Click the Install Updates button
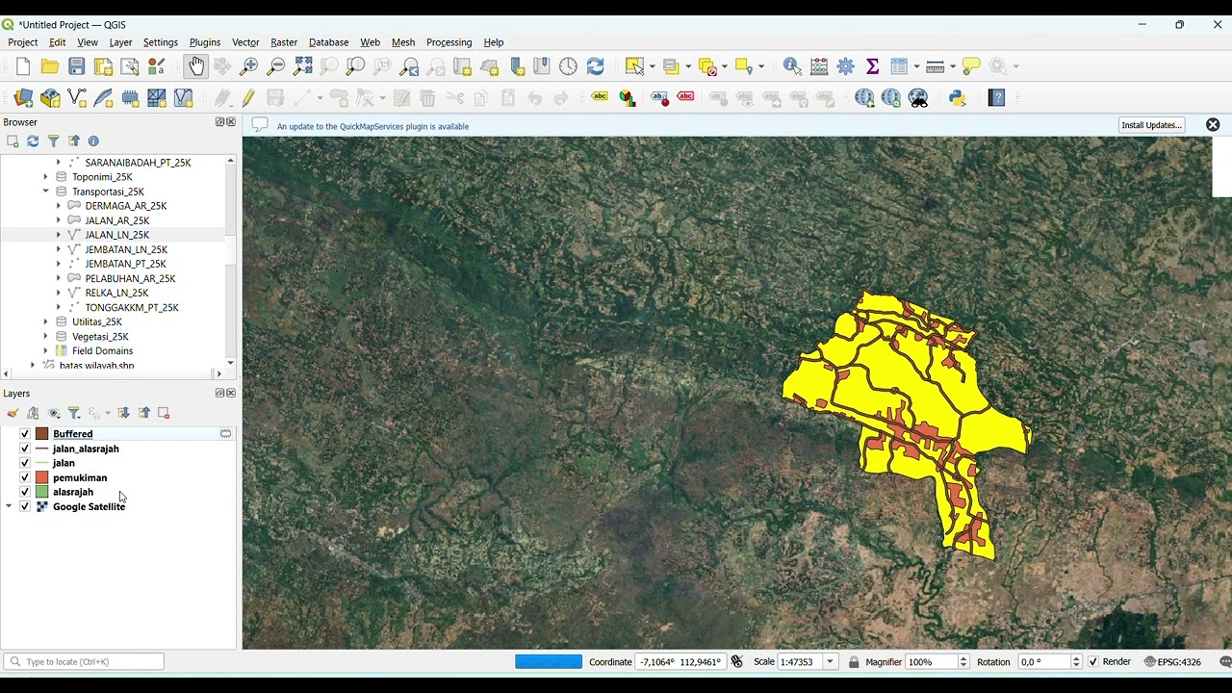Image resolution: width=1232 pixels, height=693 pixels. (1151, 125)
